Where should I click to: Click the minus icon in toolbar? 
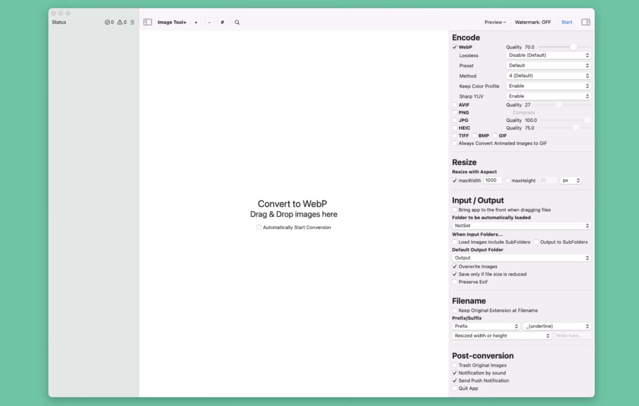pyautogui.click(x=209, y=22)
